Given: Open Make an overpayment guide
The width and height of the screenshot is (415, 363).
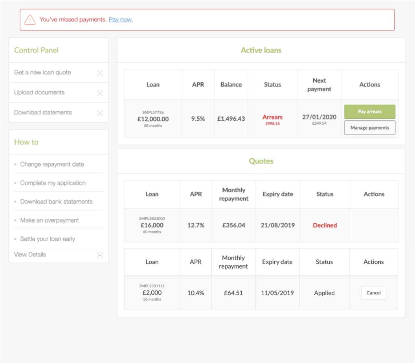Looking at the screenshot, I should [x=50, y=220].
